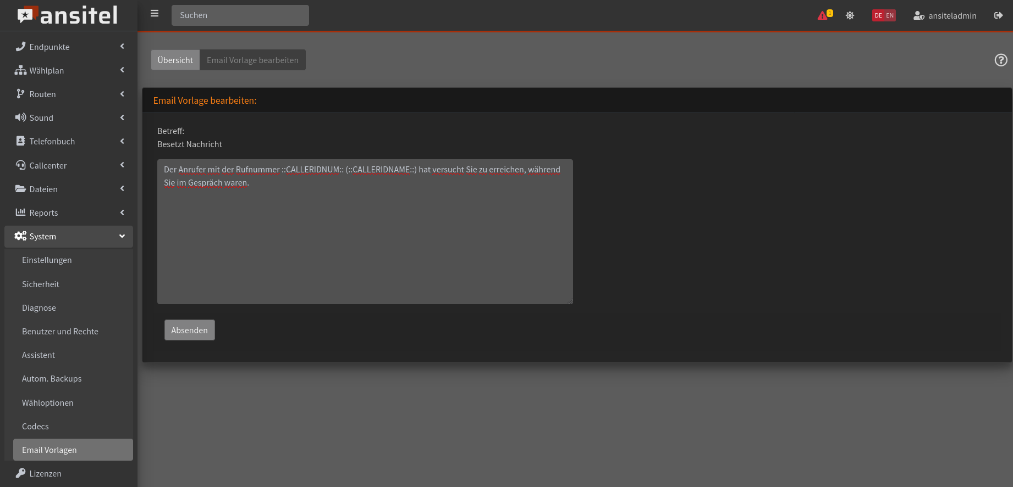Expand the Reports menu chevron
This screenshot has height=487, width=1013.
click(122, 212)
